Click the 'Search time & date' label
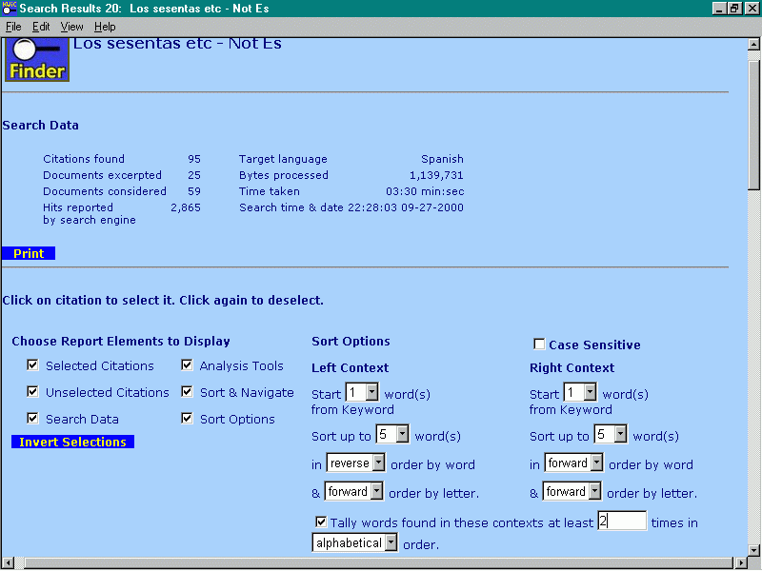762x571 pixels. (x=291, y=207)
